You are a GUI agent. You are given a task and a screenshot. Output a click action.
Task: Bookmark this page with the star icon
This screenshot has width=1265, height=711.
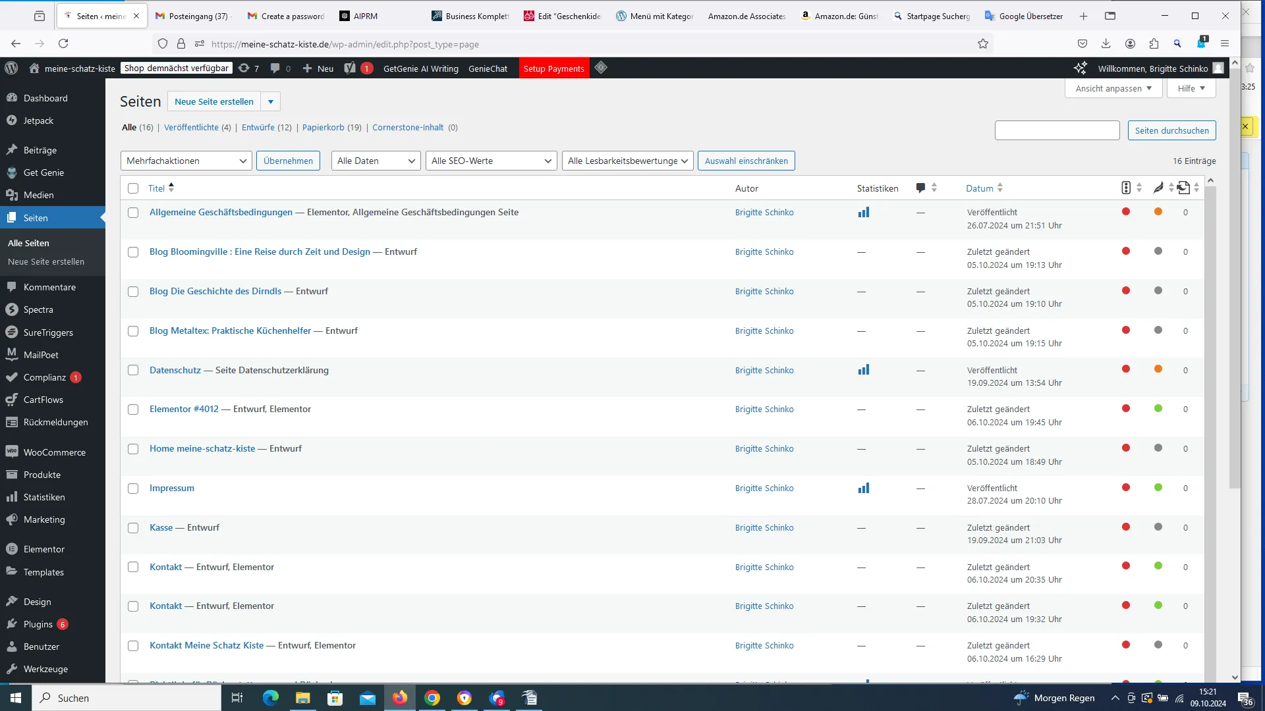click(x=982, y=43)
